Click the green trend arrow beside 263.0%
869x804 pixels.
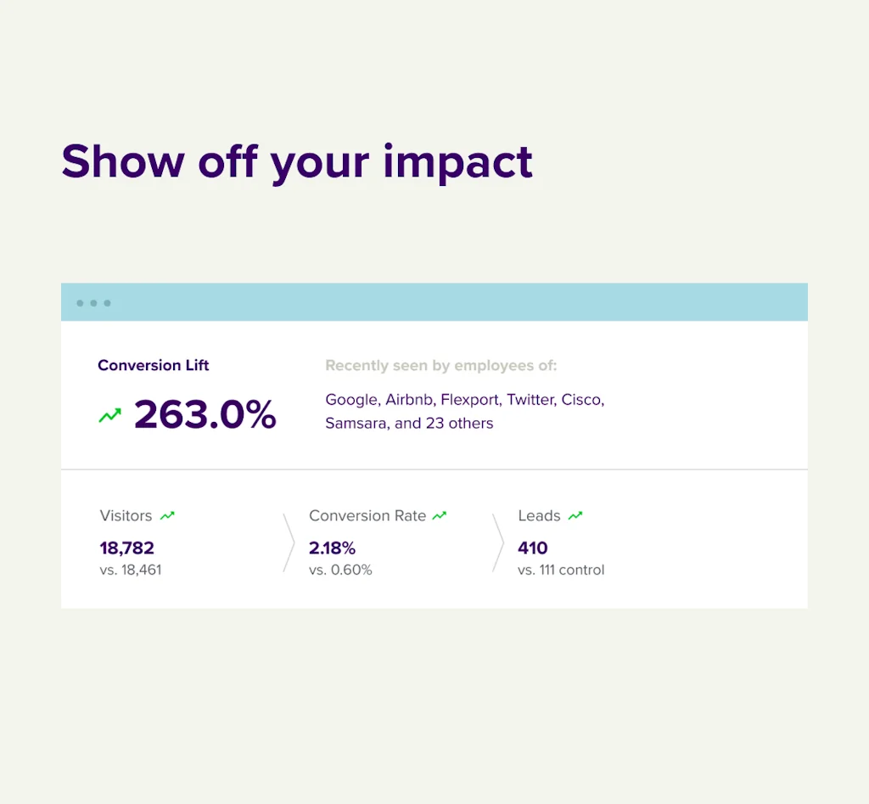click(109, 416)
